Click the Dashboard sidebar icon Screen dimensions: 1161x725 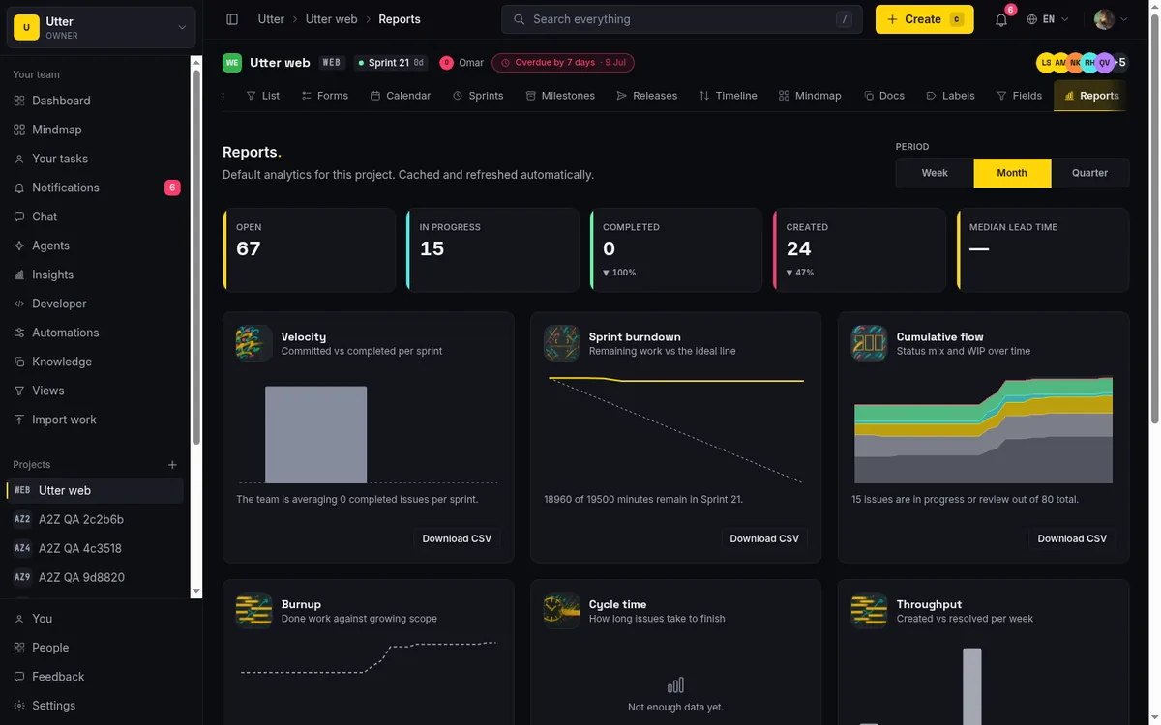click(19, 101)
